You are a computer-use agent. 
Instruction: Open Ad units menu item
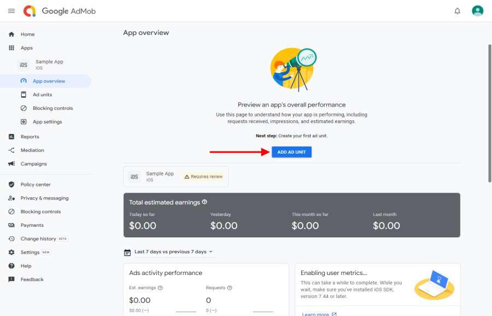43,95
